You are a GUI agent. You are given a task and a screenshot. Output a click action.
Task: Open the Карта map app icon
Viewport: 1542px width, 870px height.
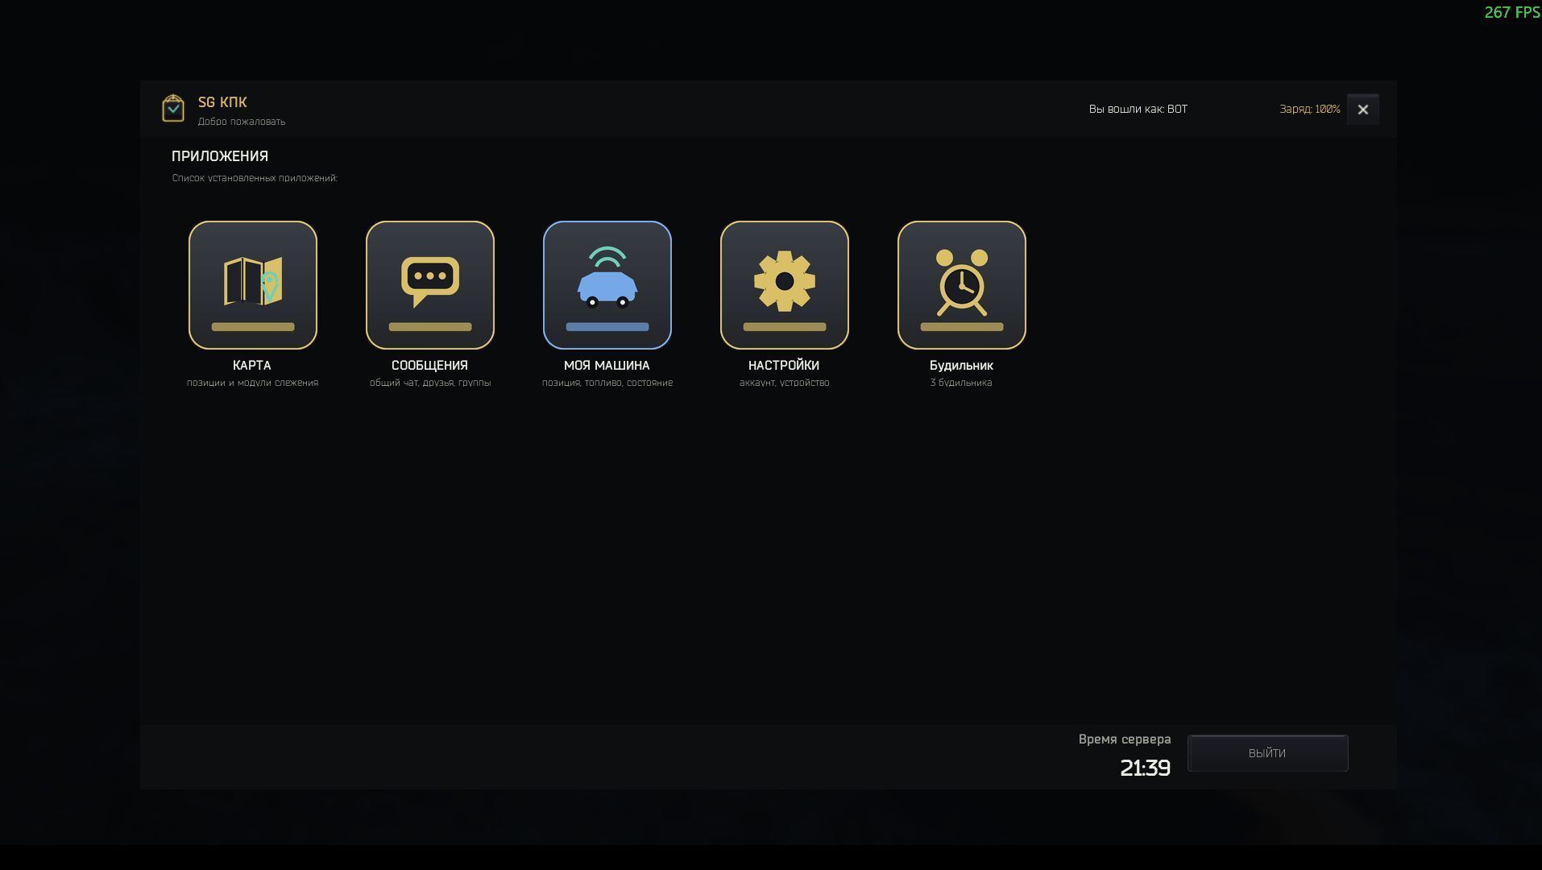(x=253, y=285)
